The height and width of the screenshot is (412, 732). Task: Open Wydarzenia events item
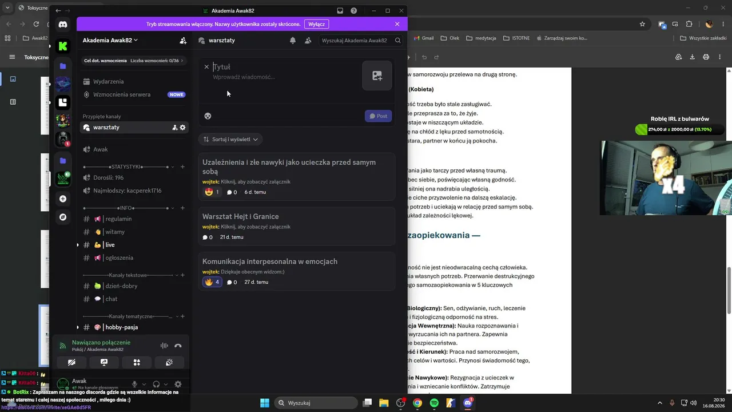[x=134, y=81]
